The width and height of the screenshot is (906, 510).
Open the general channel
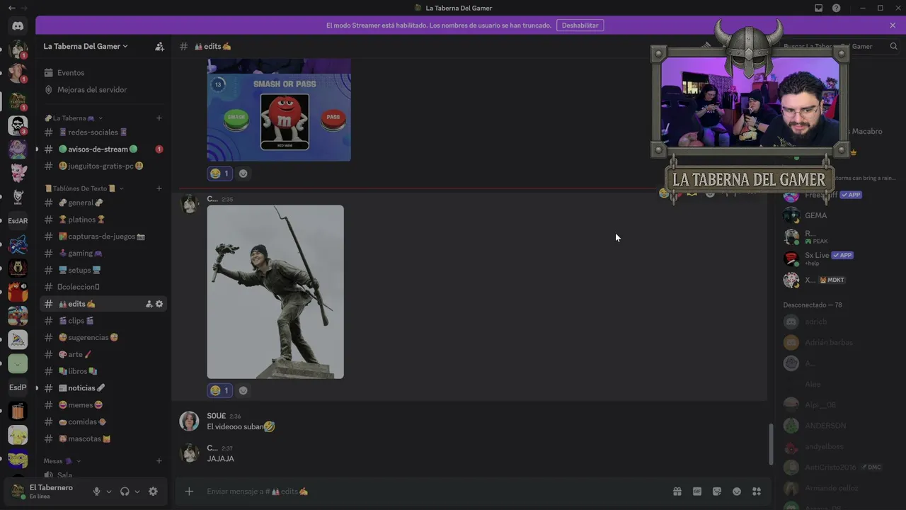tap(103, 203)
